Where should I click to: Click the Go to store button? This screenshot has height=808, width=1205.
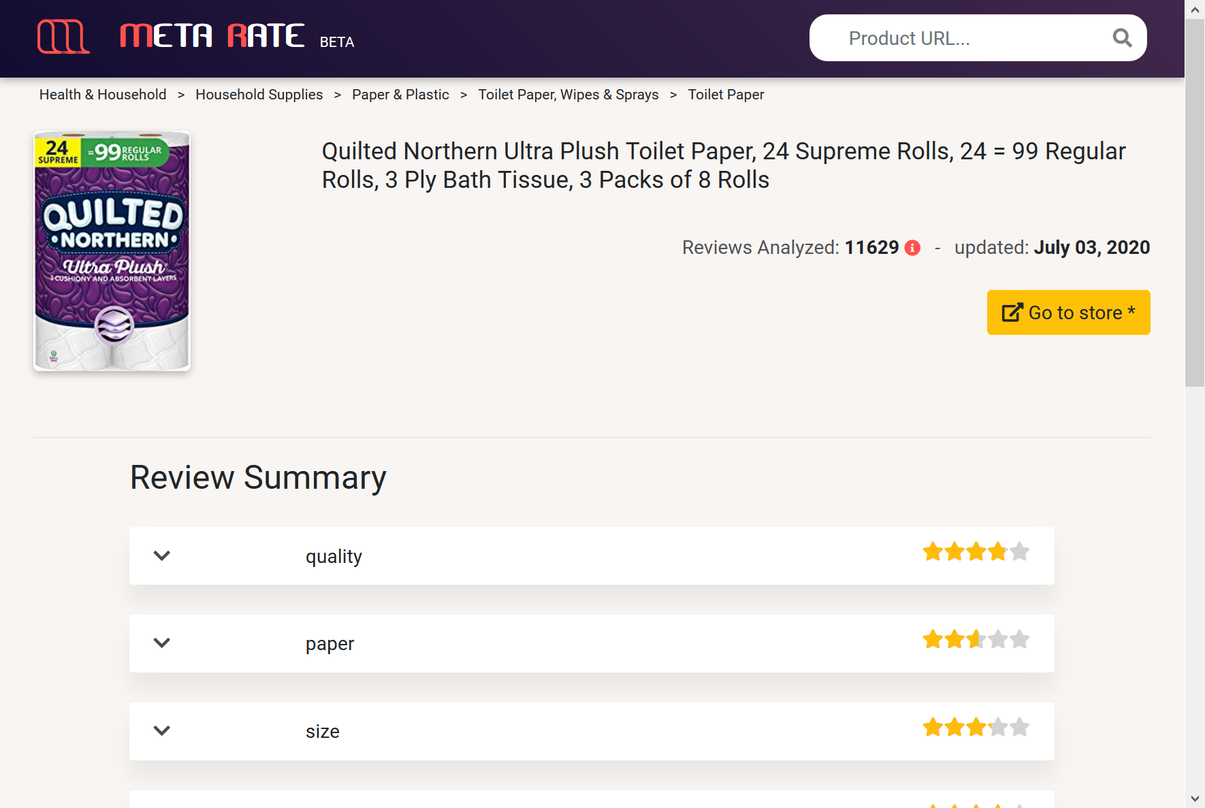coord(1068,312)
